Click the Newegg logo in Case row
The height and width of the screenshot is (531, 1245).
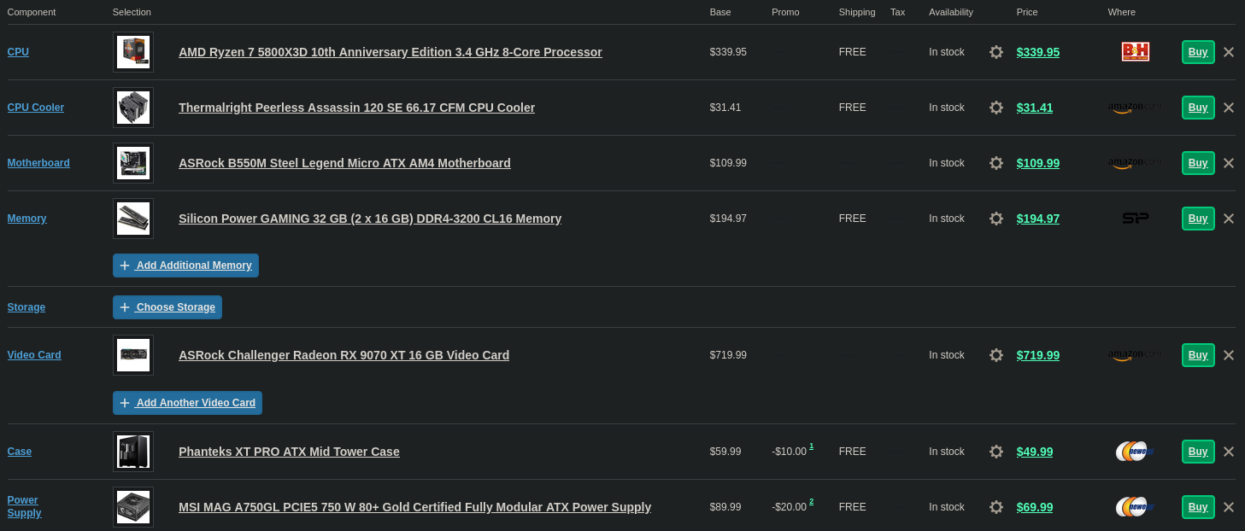(1135, 452)
